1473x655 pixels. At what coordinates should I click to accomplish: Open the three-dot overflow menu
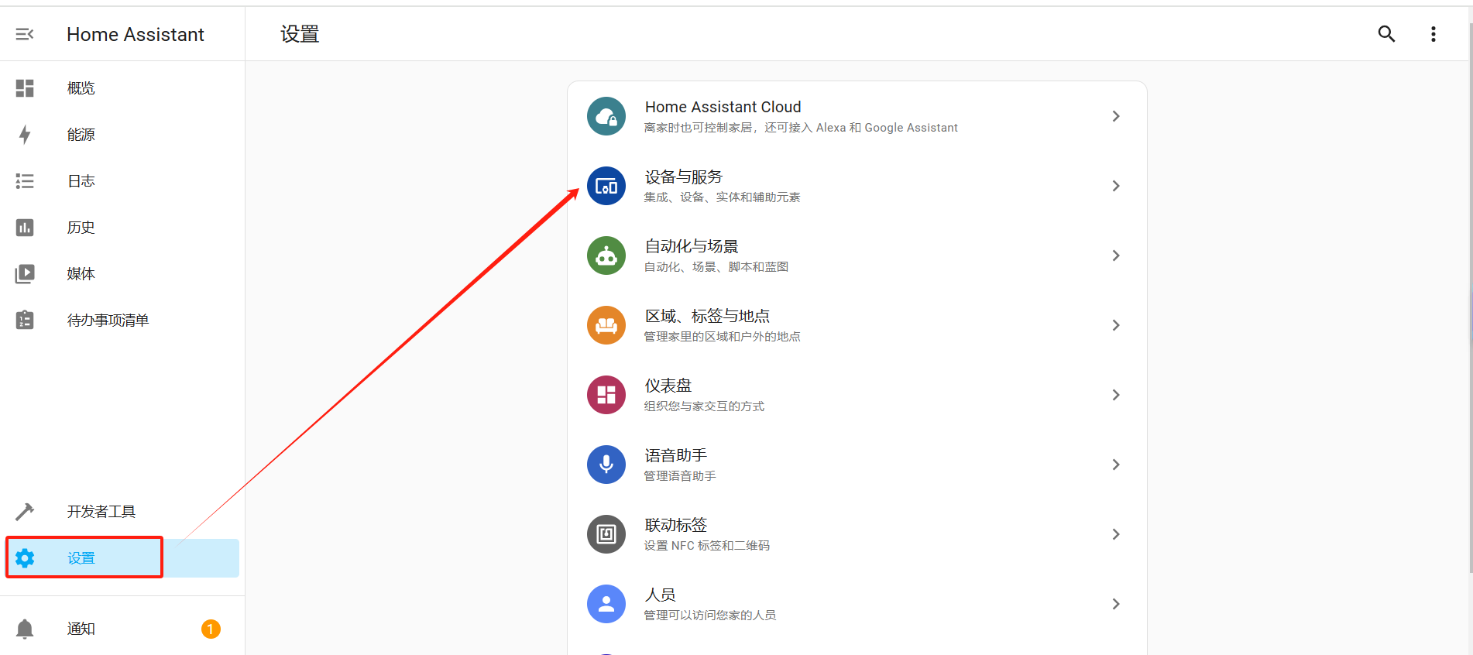(x=1434, y=34)
